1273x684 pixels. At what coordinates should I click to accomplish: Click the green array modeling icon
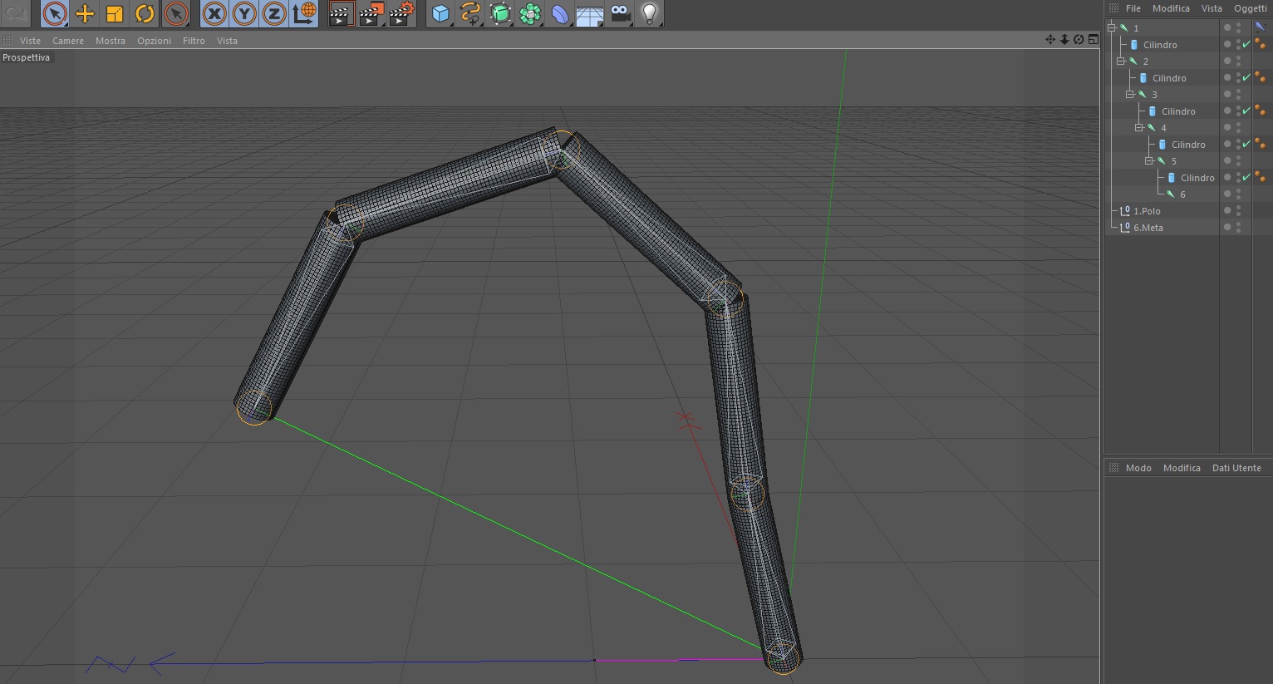(530, 13)
